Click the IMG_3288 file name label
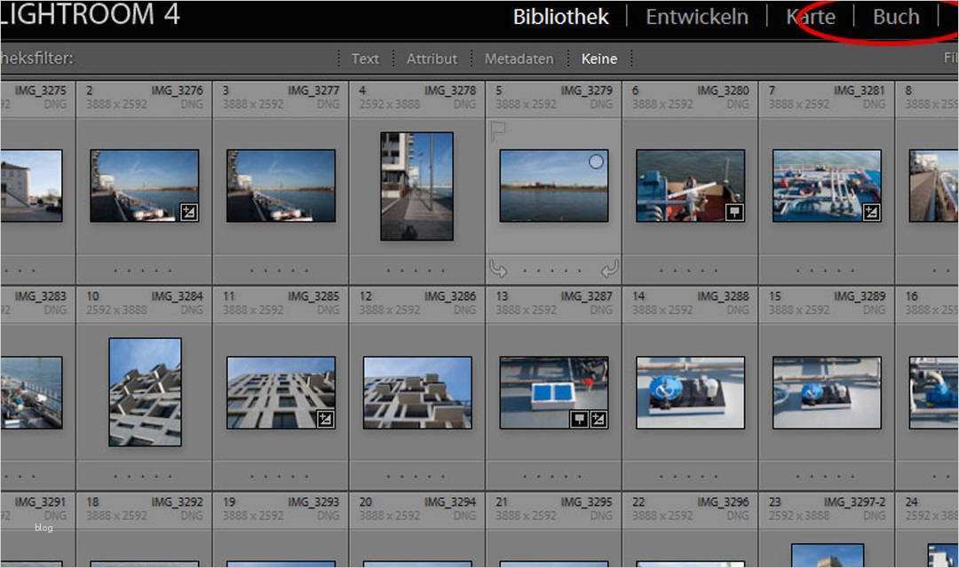 723,296
